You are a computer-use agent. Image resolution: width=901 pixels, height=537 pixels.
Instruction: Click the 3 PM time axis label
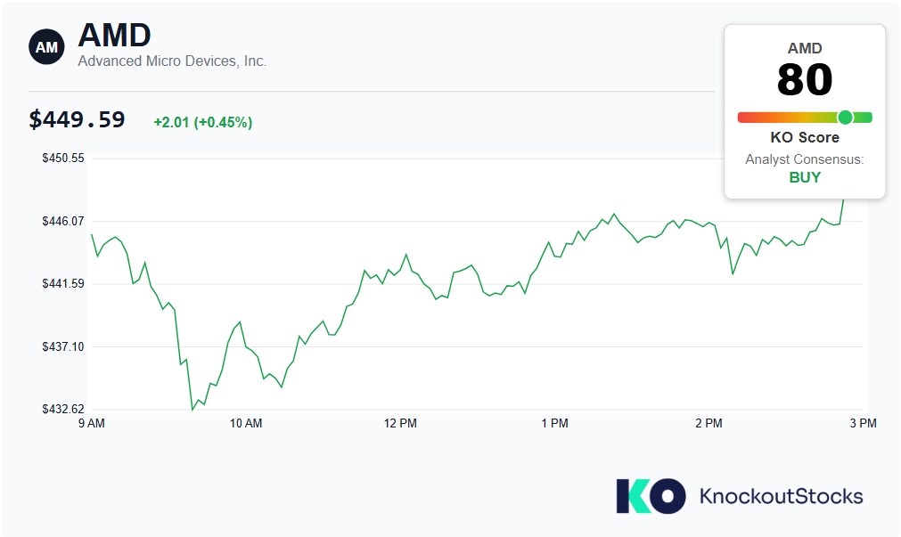pyautogui.click(x=863, y=423)
